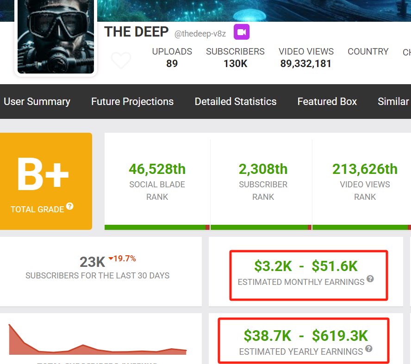Open the Estimated Monthly Earnings help icon

pyautogui.click(x=370, y=279)
